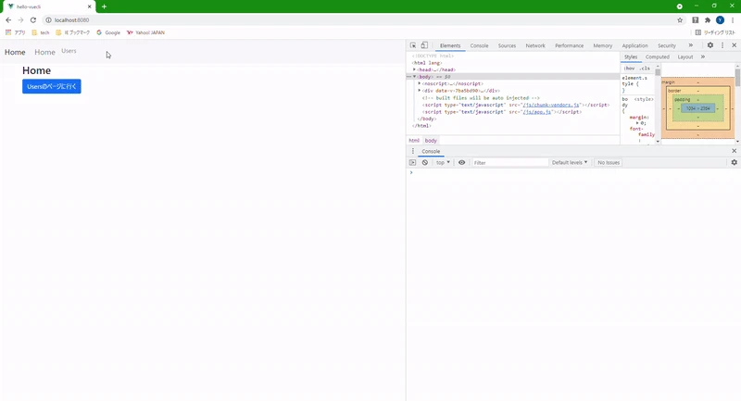Open the /js/chunk-vendors.js script link
Image resolution: width=741 pixels, height=401 pixels.
coord(551,105)
